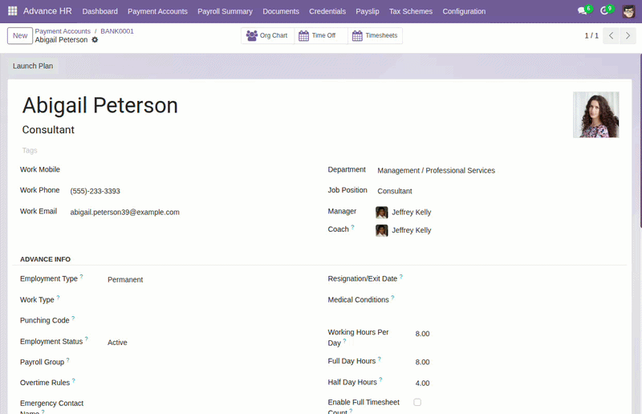Open the chat messages notification icon
The image size is (642, 414).
point(584,10)
